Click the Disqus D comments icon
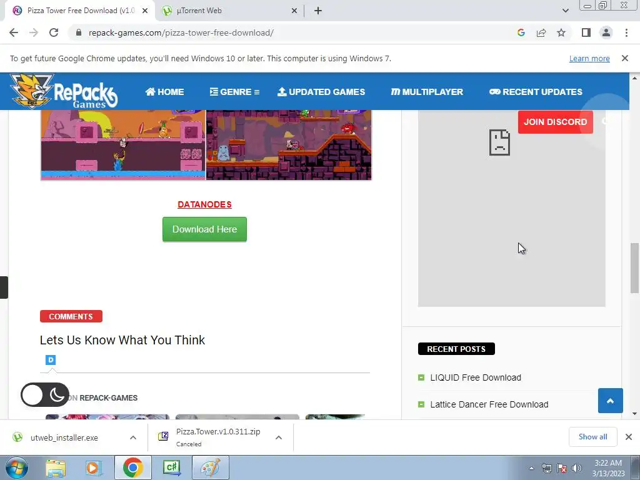The image size is (640, 480). click(51, 360)
